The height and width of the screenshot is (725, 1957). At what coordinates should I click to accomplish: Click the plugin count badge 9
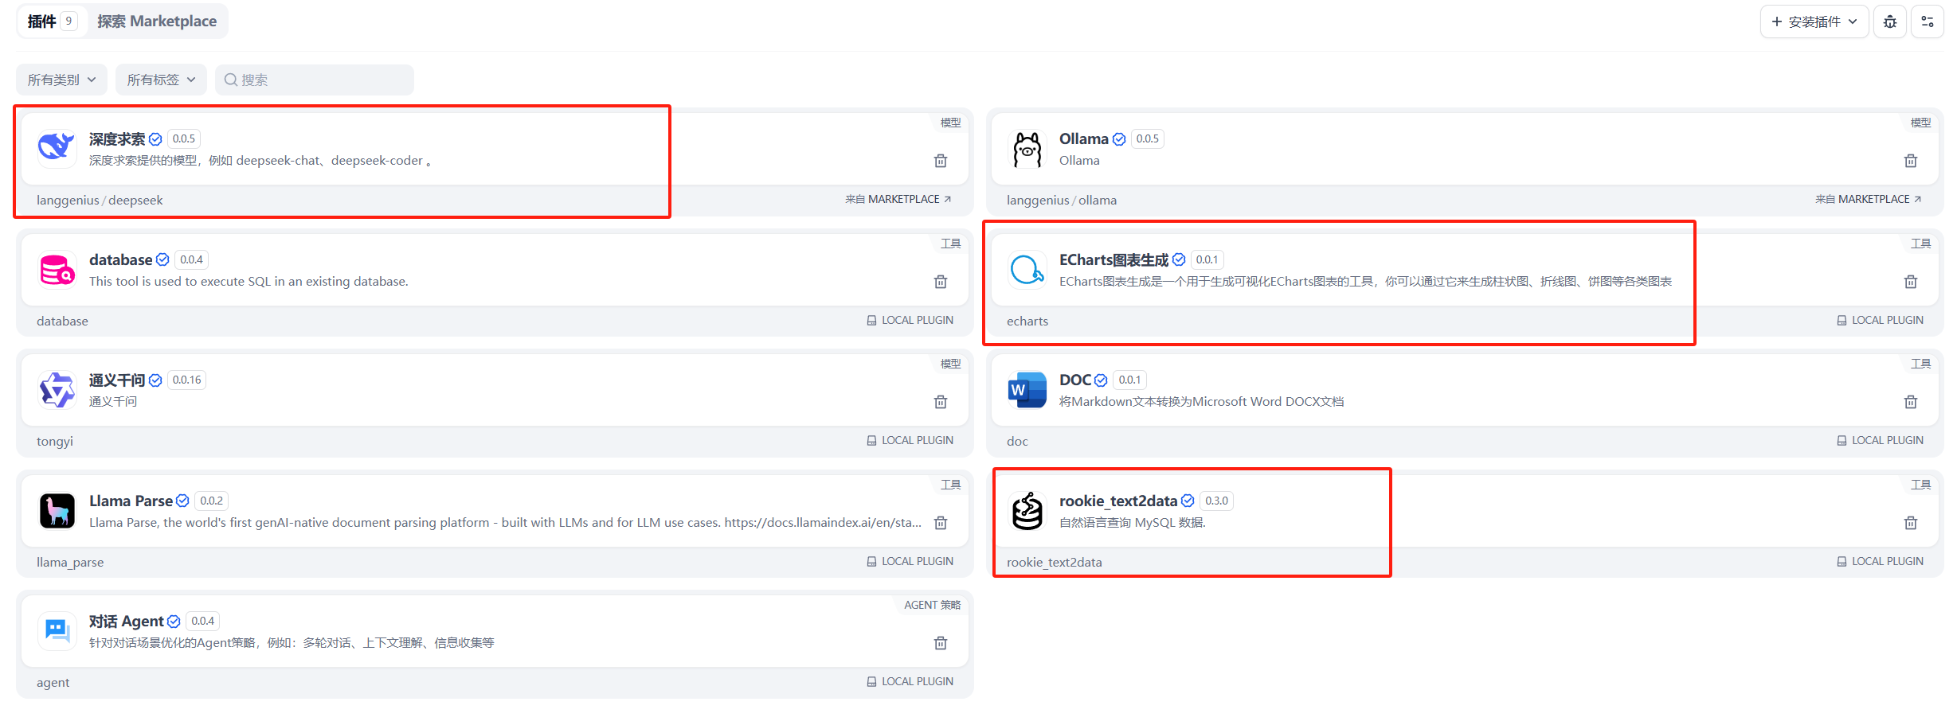tap(68, 21)
